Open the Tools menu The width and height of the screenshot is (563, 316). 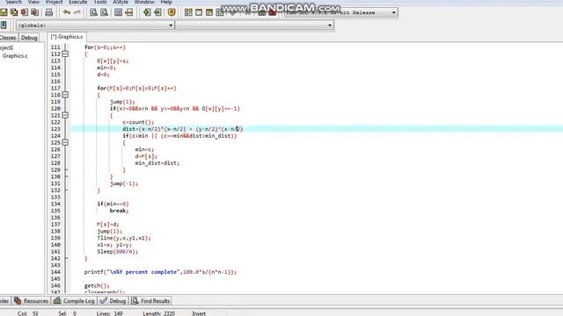(x=100, y=2)
